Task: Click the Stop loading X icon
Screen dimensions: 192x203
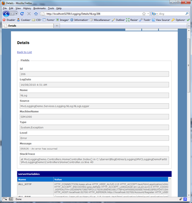Action: point(29,14)
